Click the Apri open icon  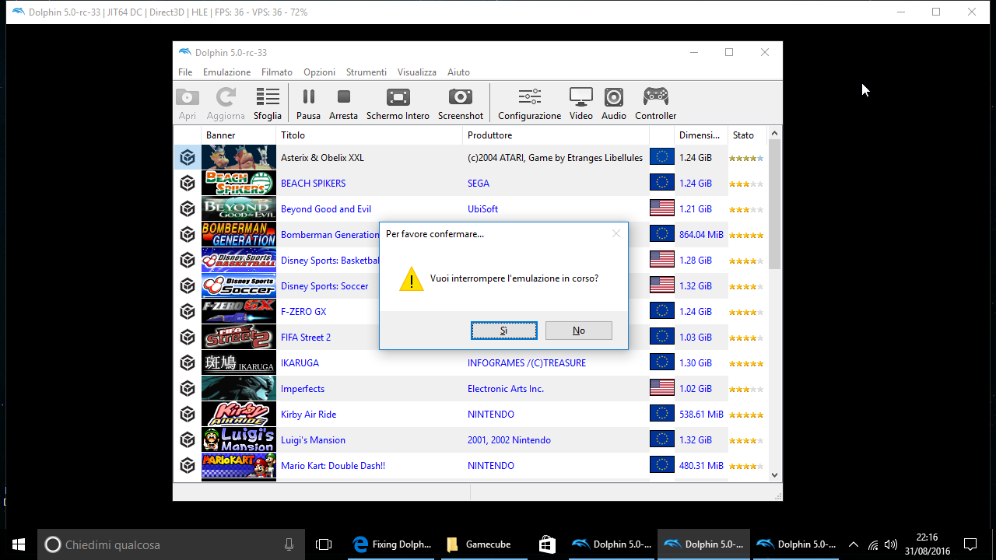point(188,97)
